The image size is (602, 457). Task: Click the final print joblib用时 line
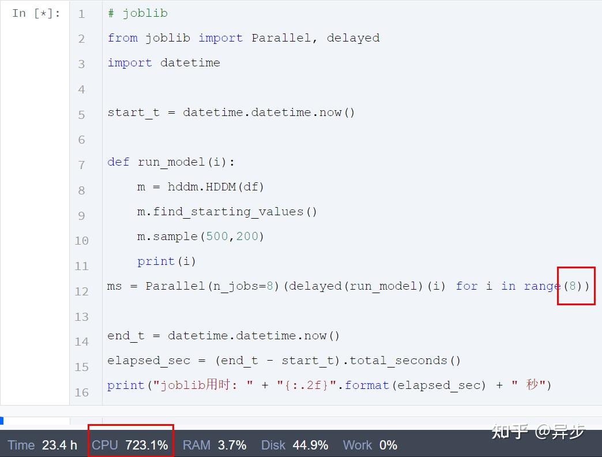click(x=329, y=385)
